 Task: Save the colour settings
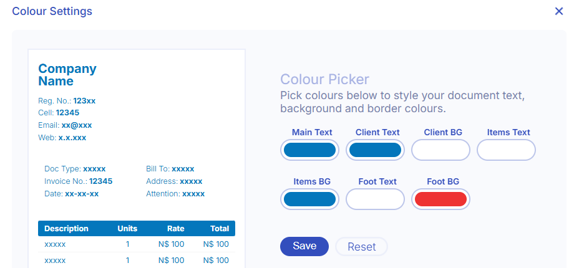pos(304,246)
